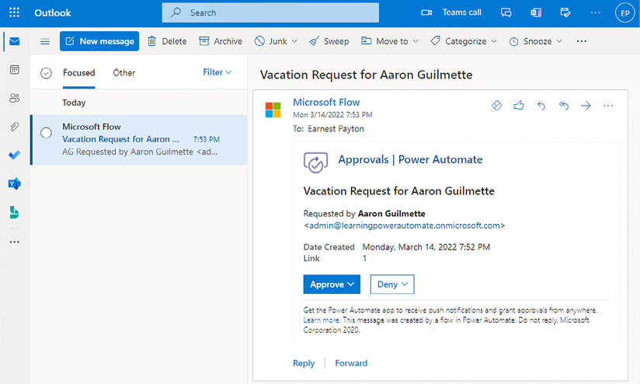Click the Microsoft logo sender avatar
Image resolution: width=640 pixels, height=384 pixels.
(x=273, y=110)
